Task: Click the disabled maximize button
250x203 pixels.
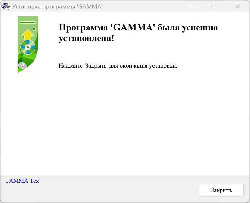Action: click(214, 6)
